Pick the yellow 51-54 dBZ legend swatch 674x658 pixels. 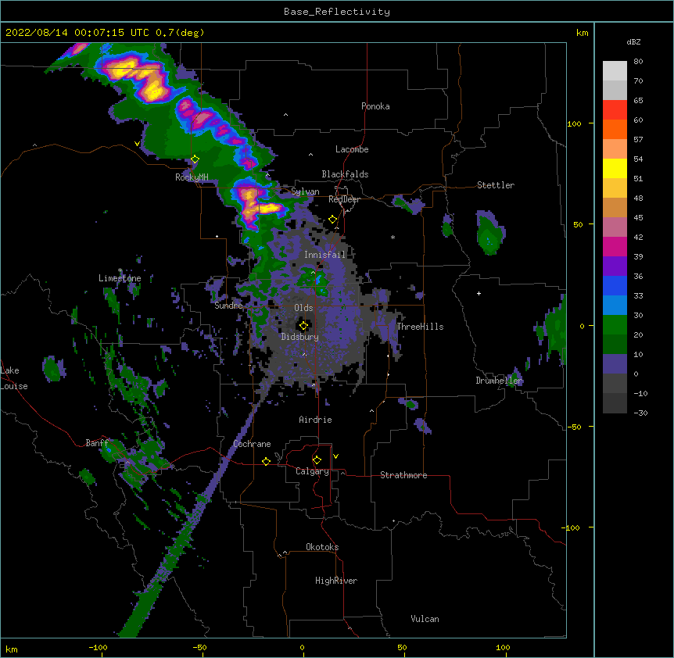click(x=615, y=168)
